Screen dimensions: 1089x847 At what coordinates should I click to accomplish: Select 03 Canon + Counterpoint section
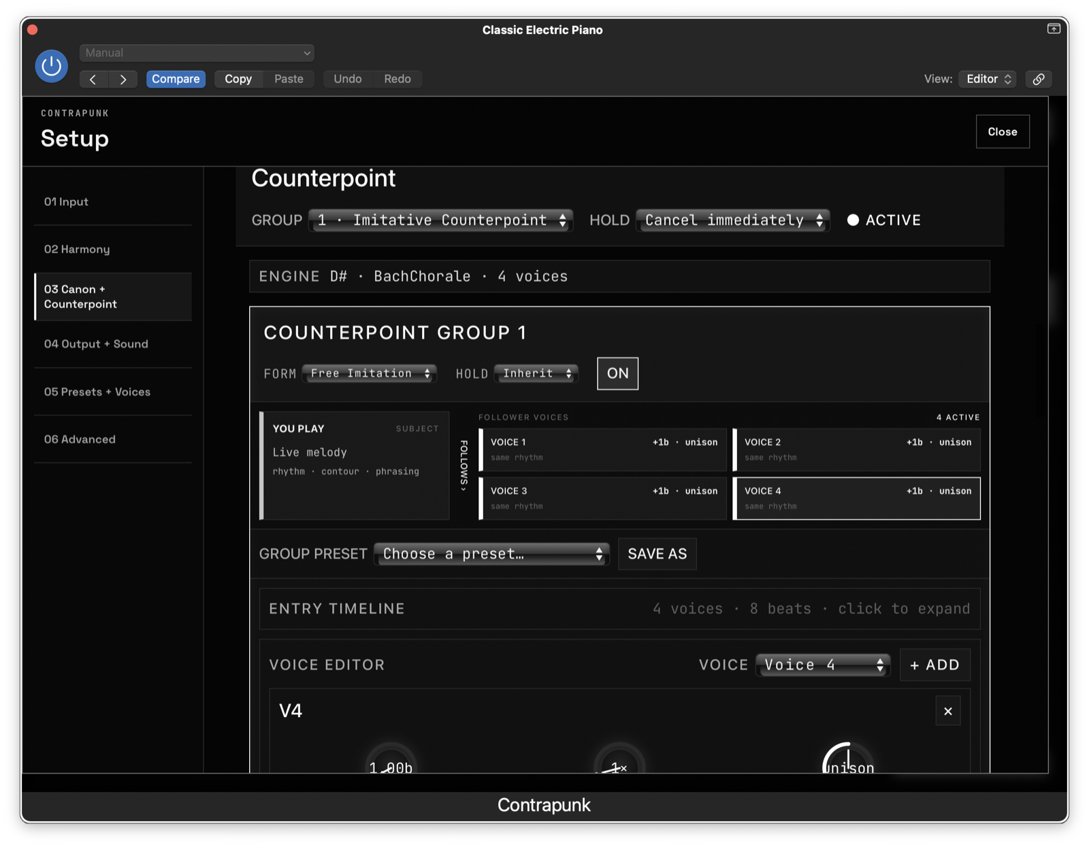pos(113,297)
